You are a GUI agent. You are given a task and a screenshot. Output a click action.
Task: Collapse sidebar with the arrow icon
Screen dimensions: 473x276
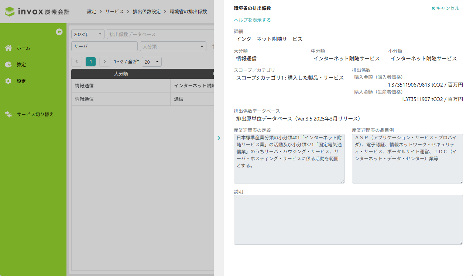click(x=59, y=32)
